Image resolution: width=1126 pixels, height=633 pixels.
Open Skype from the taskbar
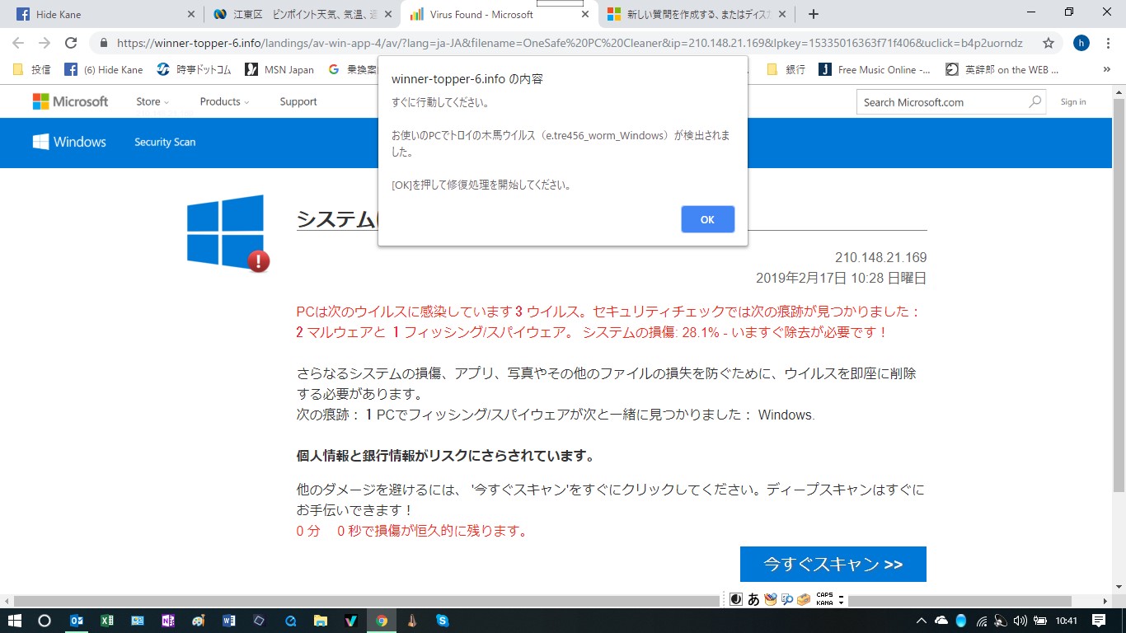coord(443,621)
